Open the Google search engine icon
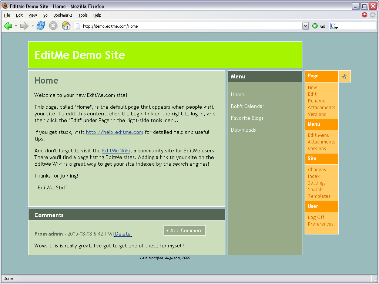The width and height of the screenshot is (379, 284). pos(333,26)
